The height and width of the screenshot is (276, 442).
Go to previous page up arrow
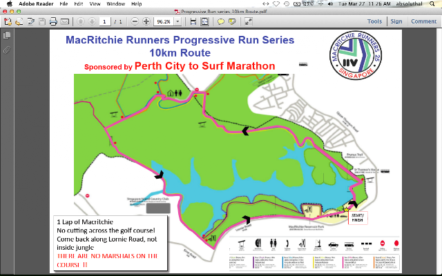81,21
